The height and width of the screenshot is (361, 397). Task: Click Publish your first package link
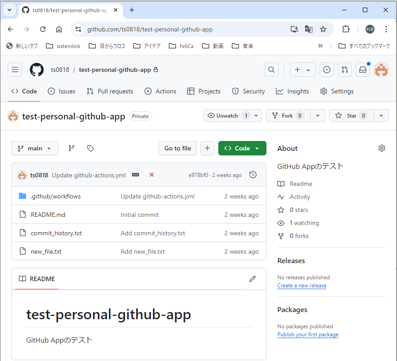(x=308, y=335)
